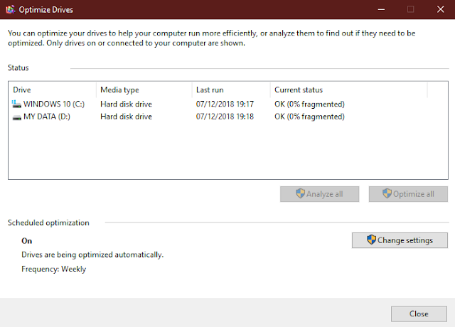Select the MY DATA (D:) drive icon
This screenshot has height=327, width=455.
click(17, 117)
